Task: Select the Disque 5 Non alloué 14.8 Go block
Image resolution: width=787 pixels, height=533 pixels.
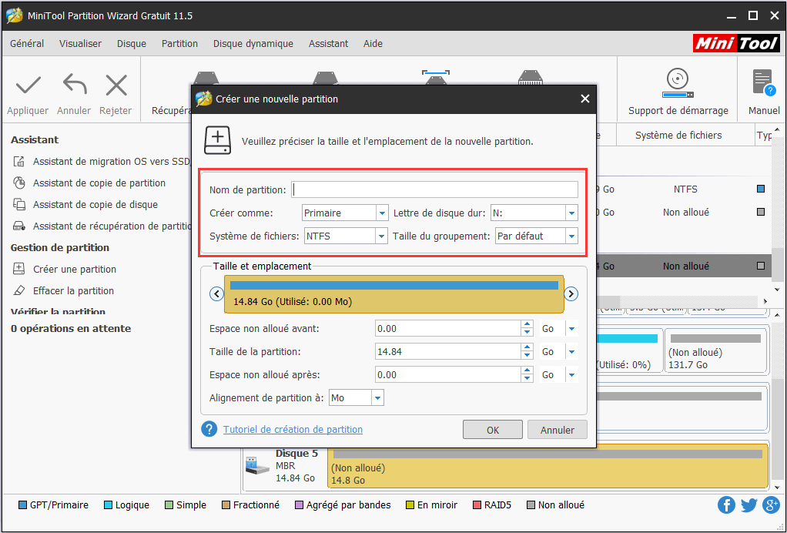Action: (548, 466)
